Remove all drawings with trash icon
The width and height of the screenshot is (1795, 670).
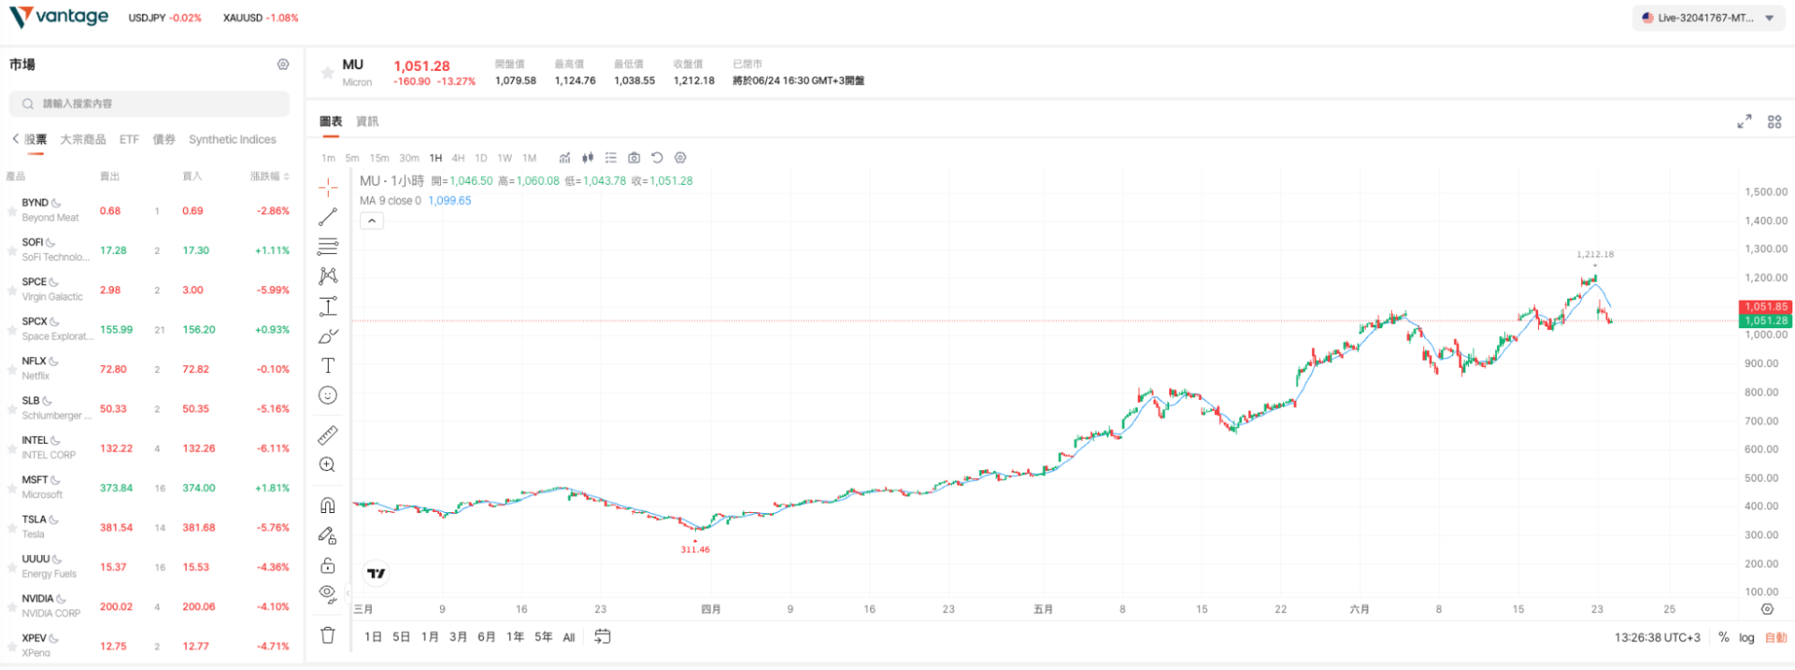pyautogui.click(x=328, y=635)
